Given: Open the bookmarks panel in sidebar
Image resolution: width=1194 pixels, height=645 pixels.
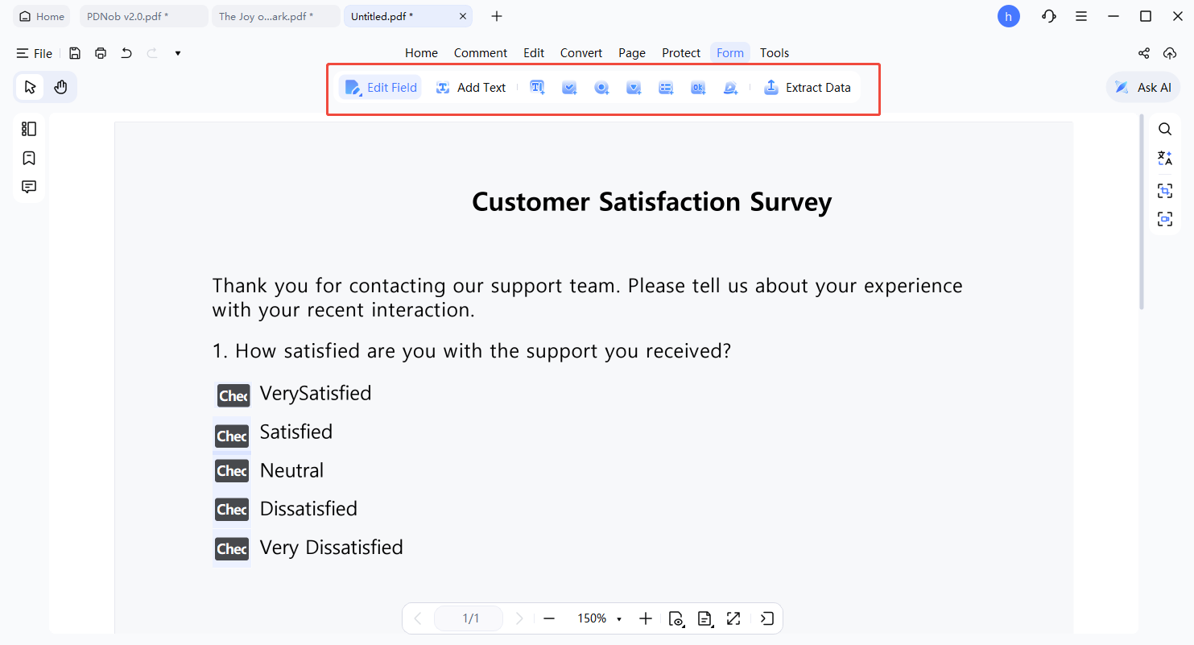Looking at the screenshot, I should click(29, 158).
